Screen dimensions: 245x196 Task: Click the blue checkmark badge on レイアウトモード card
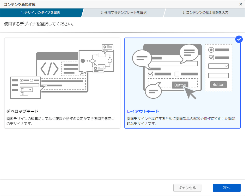[238, 39]
